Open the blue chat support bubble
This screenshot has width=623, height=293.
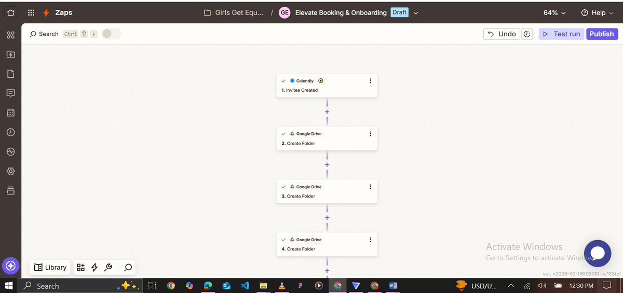pos(598,254)
